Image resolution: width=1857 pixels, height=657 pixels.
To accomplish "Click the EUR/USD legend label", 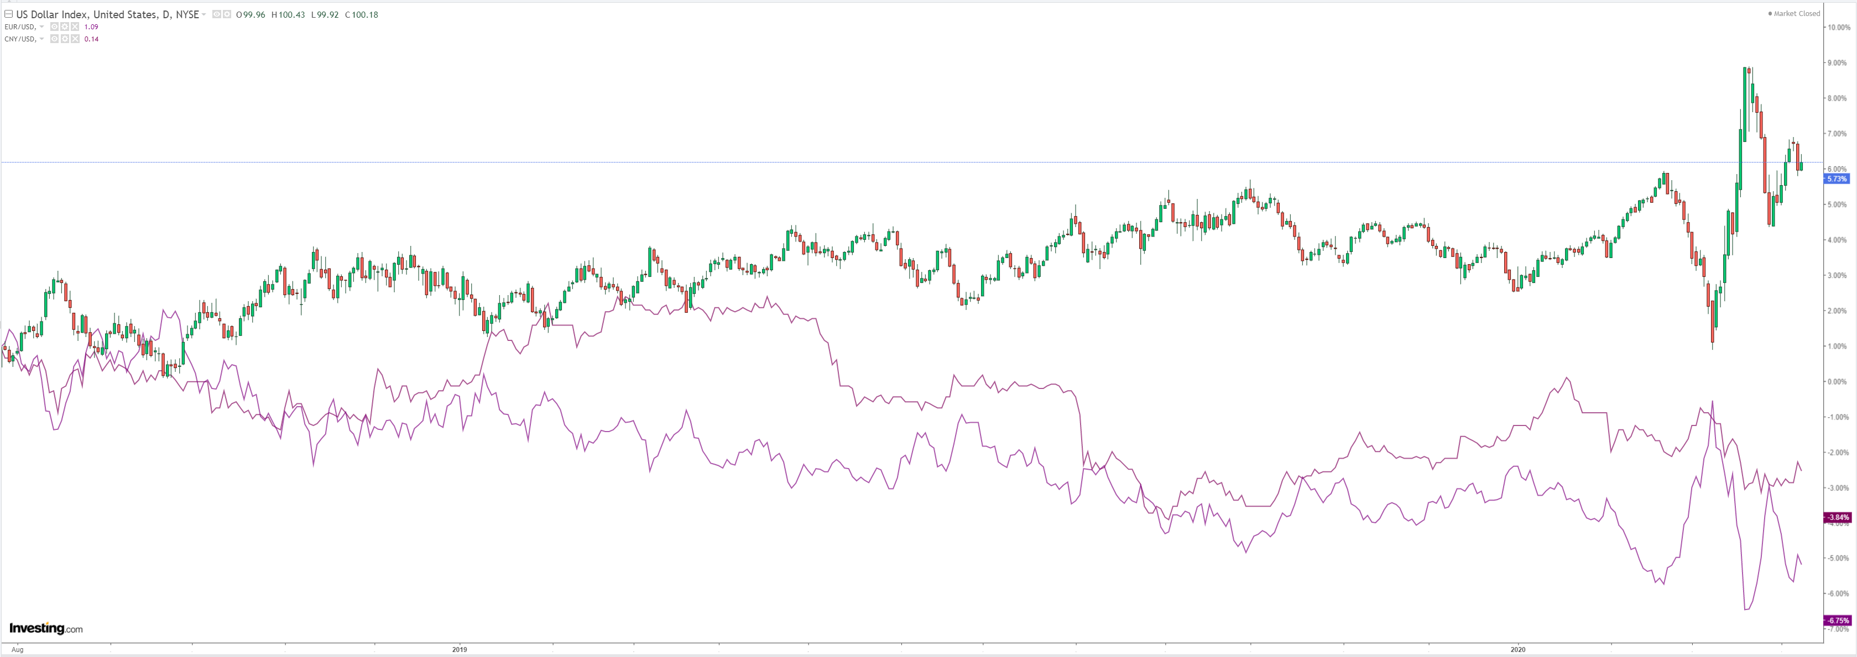I will [19, 27].
